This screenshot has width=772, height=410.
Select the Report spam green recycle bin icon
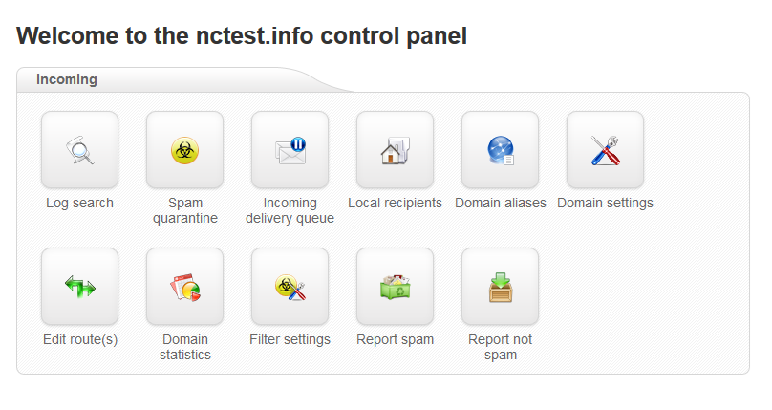point(395,287)
